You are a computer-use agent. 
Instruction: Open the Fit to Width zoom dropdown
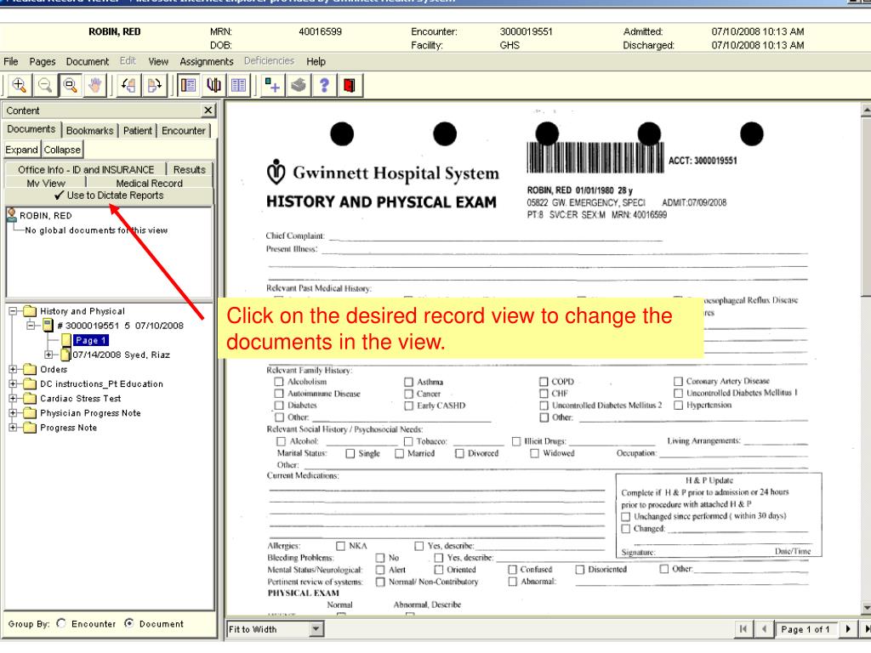pyautogui.click(x=316, y=629)
